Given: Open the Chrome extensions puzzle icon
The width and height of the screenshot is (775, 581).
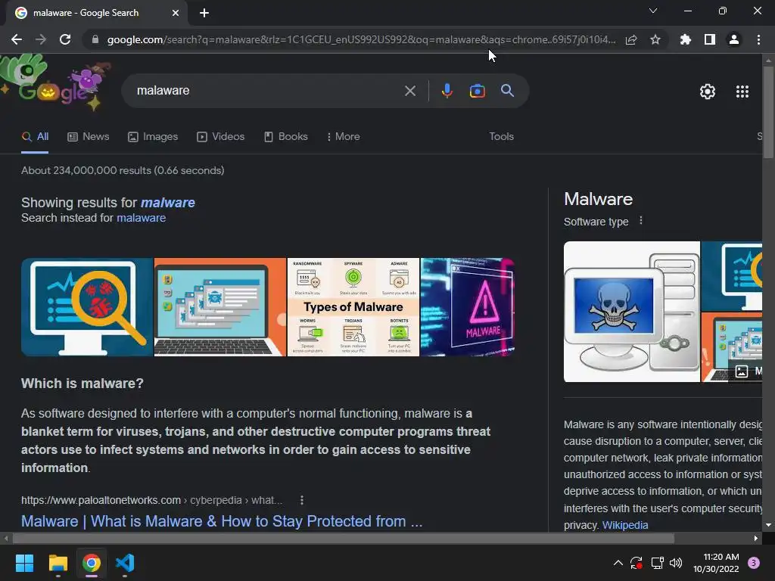Looking at the screenshot, I should tap(686, 39).
